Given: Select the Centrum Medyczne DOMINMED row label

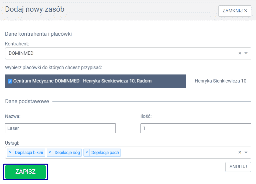Looking at the screenshot, I should [82, 81].
